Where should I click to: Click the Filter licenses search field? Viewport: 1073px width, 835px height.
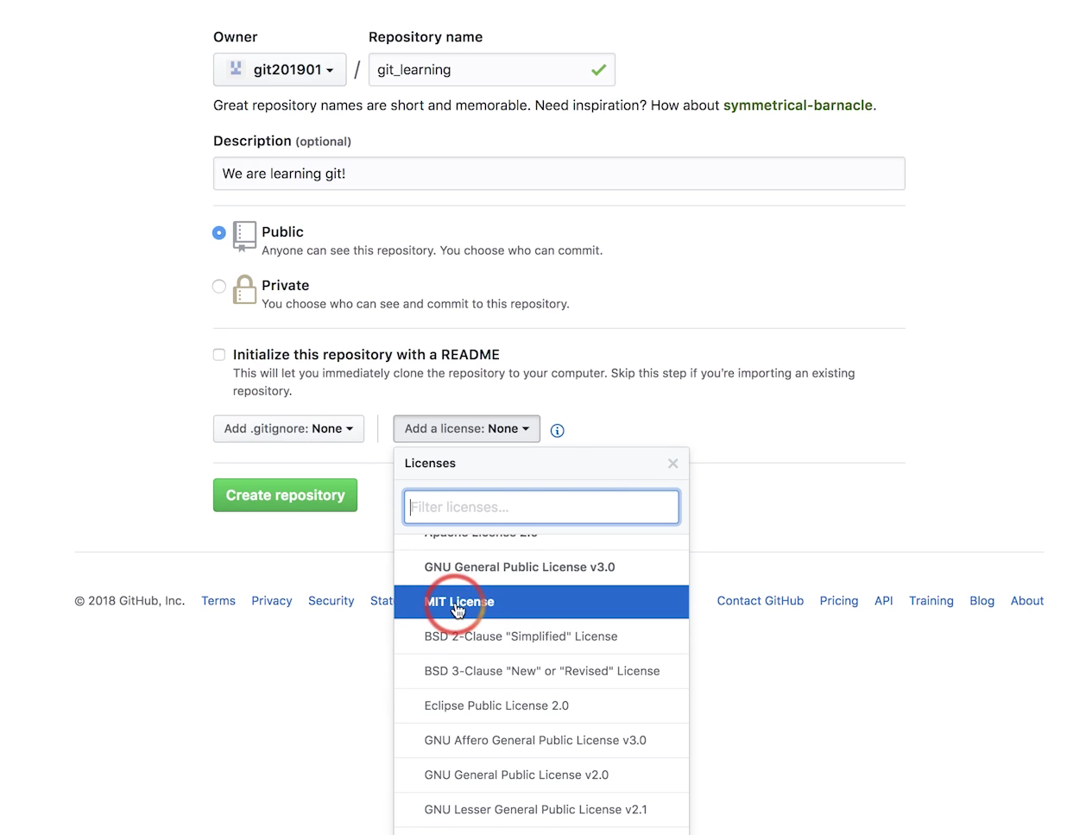[x=541, y=507]
